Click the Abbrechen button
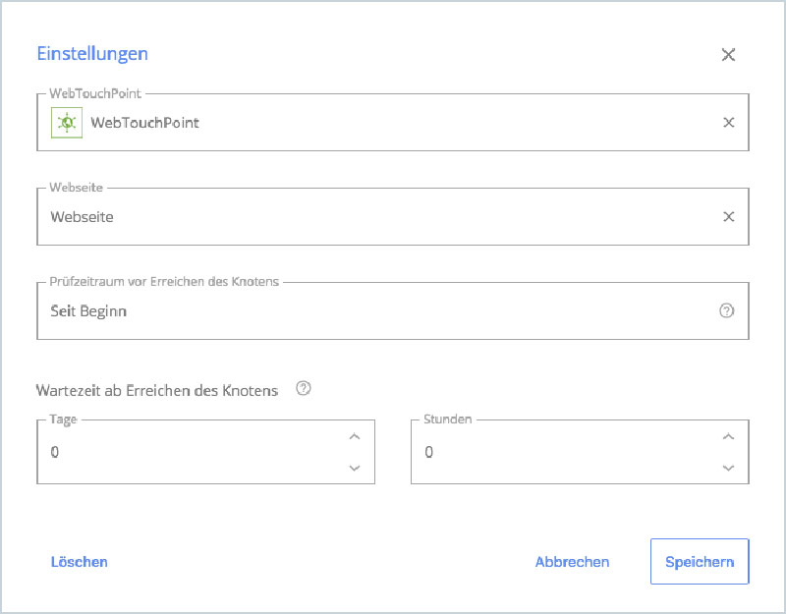This screenshot has height=614, width=786. 573,561
